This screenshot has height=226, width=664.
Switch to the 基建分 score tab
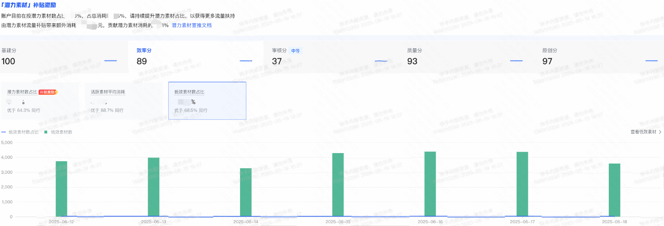[61, 57]
